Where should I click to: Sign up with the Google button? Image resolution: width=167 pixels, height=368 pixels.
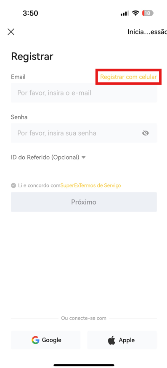[45, 340]
